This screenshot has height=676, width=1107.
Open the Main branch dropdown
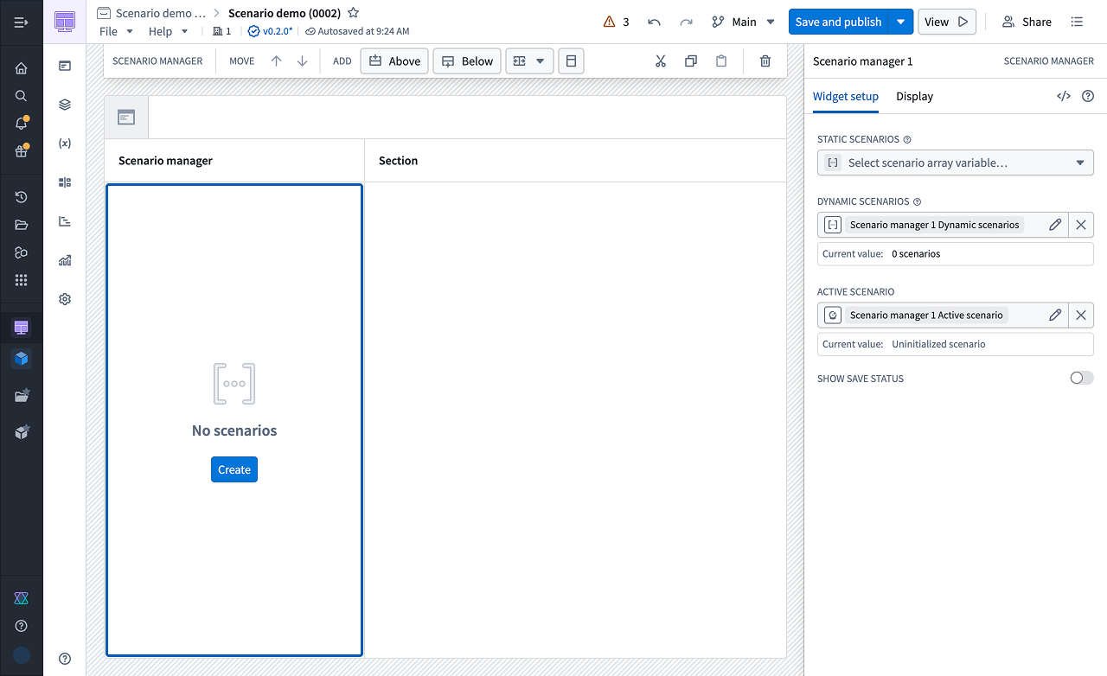tap(743, 22)
